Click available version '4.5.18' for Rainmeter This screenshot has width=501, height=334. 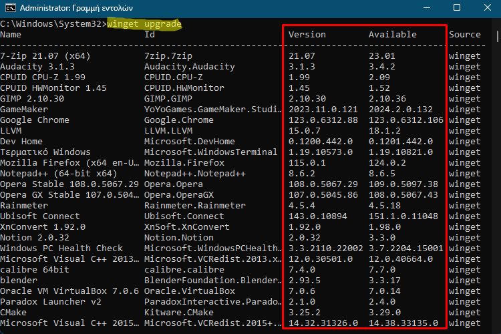pos(385,206)
